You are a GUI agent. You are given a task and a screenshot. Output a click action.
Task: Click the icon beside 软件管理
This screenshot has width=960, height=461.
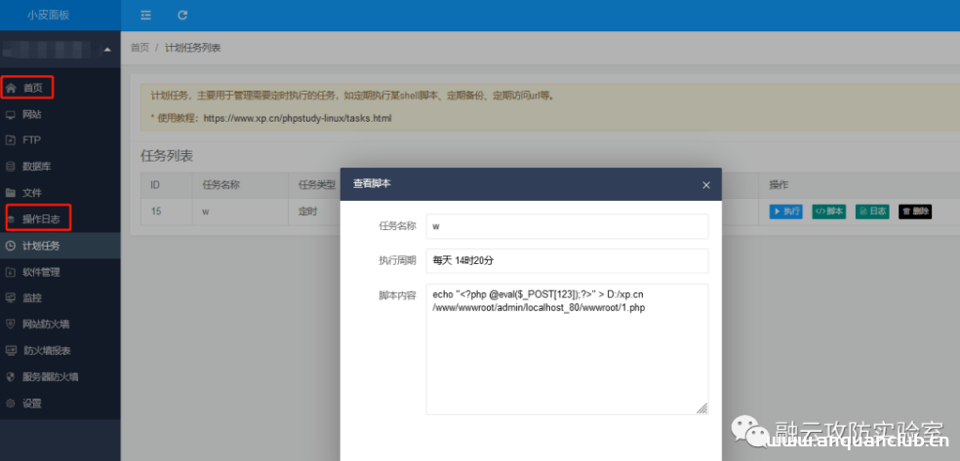point(11,272)
